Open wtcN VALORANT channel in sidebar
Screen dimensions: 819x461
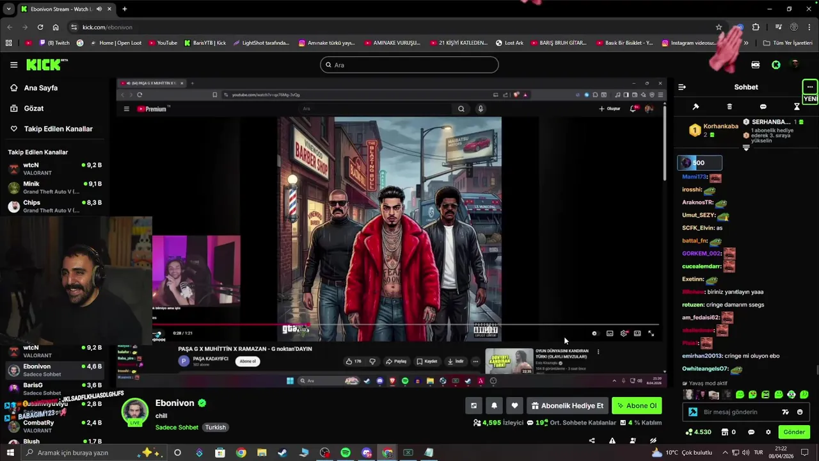pyautogui.click(x=54, y=169)
